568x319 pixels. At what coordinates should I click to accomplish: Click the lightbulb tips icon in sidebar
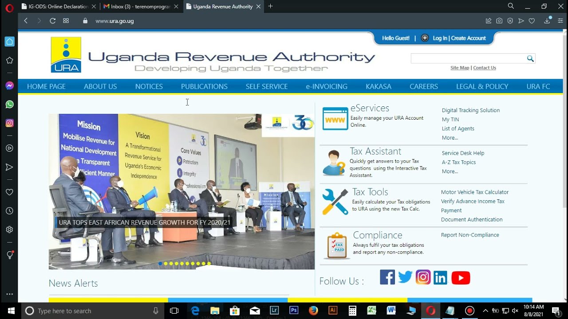[9, 255]
